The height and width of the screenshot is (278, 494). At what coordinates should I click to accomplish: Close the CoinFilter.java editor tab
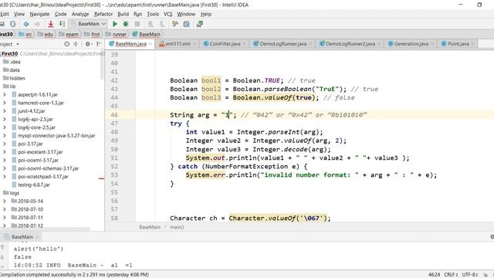pyautogui.click(x=244, y=44)
